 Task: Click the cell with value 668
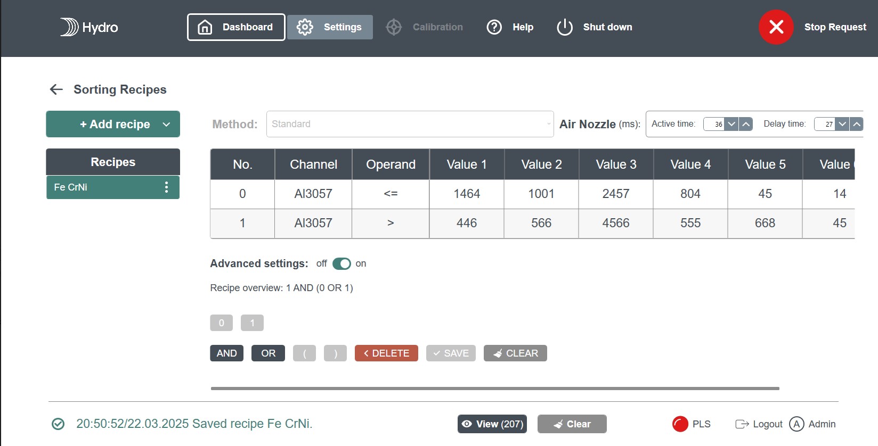click(765, 224)
